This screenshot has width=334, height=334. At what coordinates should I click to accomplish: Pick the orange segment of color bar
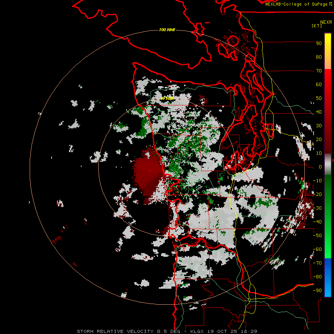(328, 63)
